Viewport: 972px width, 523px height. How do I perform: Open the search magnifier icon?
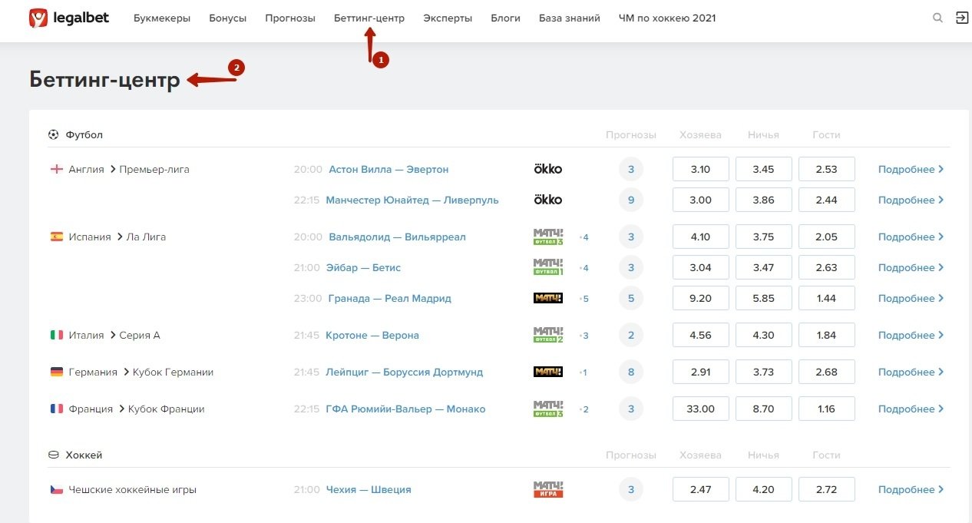click(x=937, y=18)
